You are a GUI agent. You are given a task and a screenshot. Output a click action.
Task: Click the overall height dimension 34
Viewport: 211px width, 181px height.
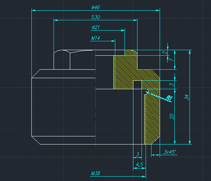coord(187,97)
